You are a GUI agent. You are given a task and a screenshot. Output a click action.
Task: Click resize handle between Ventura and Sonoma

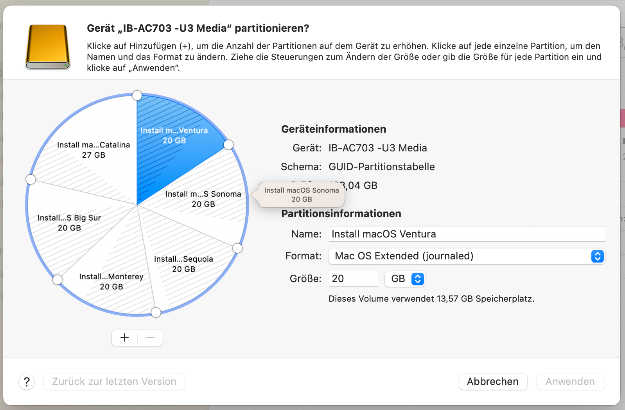click(x=228, y=145)
